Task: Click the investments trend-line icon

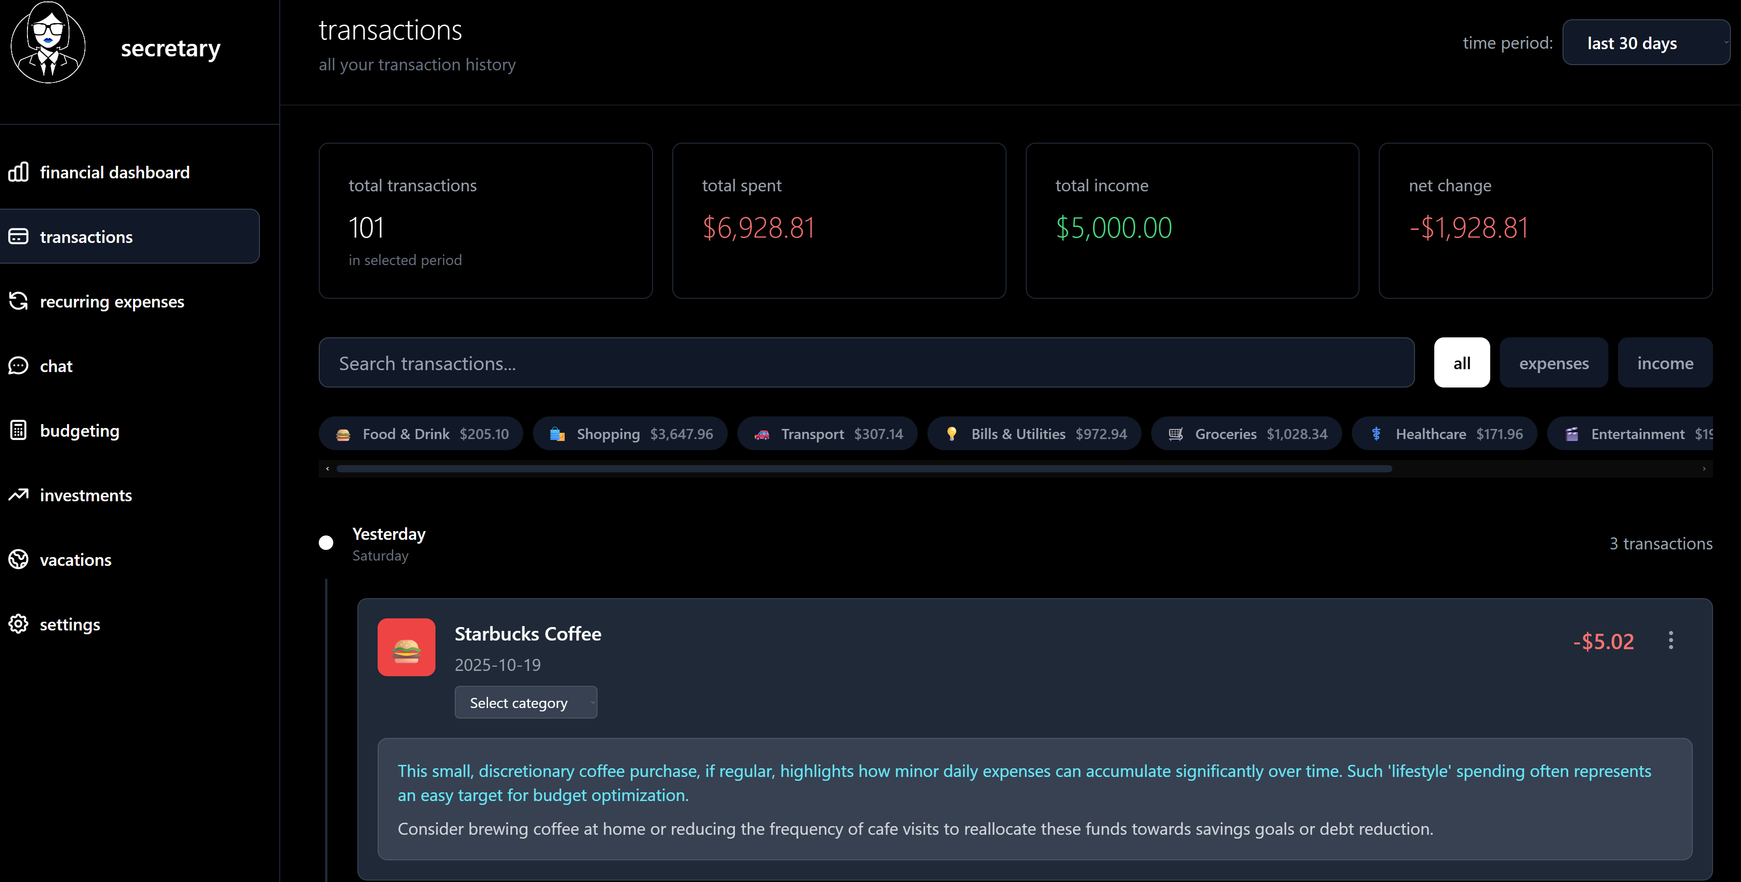Action: click(18, 495)
